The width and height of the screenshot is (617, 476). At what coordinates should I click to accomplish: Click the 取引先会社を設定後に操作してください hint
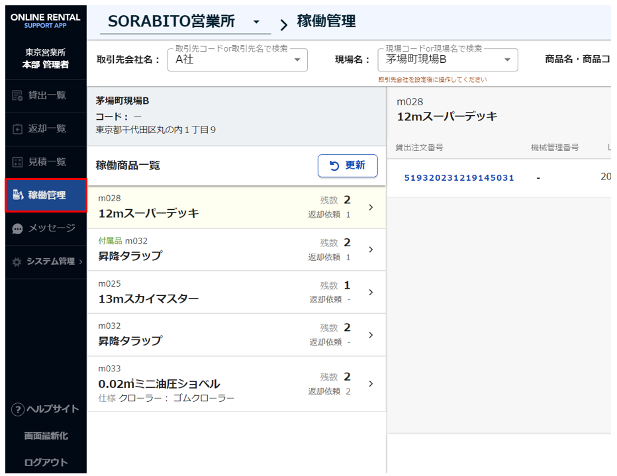coord(432,80)
